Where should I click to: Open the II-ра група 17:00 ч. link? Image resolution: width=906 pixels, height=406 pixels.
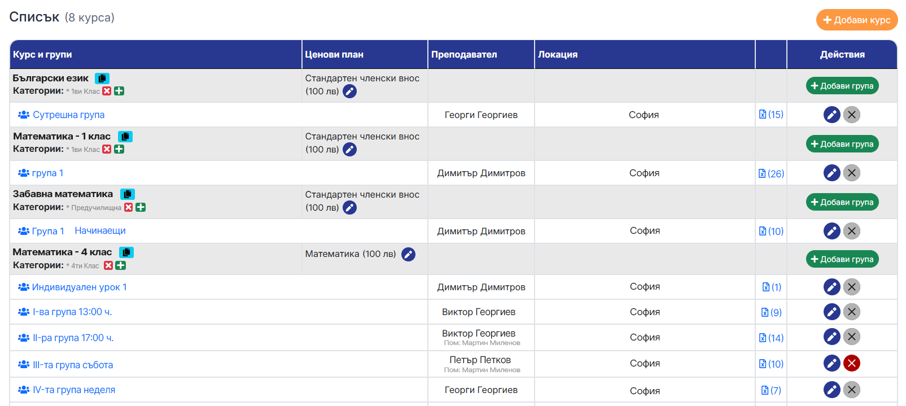(x=73, y=338)
